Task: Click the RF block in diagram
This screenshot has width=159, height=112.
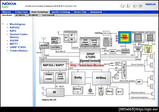Action: click(x=55, y=92)
